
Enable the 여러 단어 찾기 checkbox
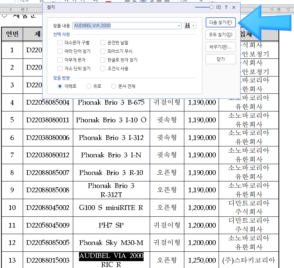(60, 51)
